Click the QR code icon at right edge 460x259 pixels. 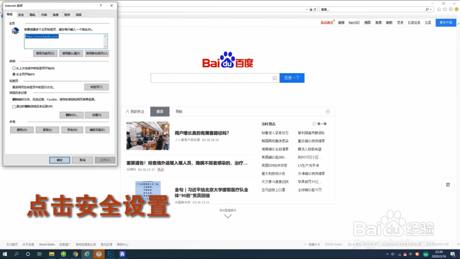point(448,185)
